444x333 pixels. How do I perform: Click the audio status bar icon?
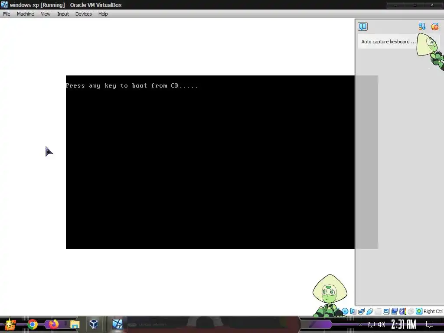click(353, 311)
